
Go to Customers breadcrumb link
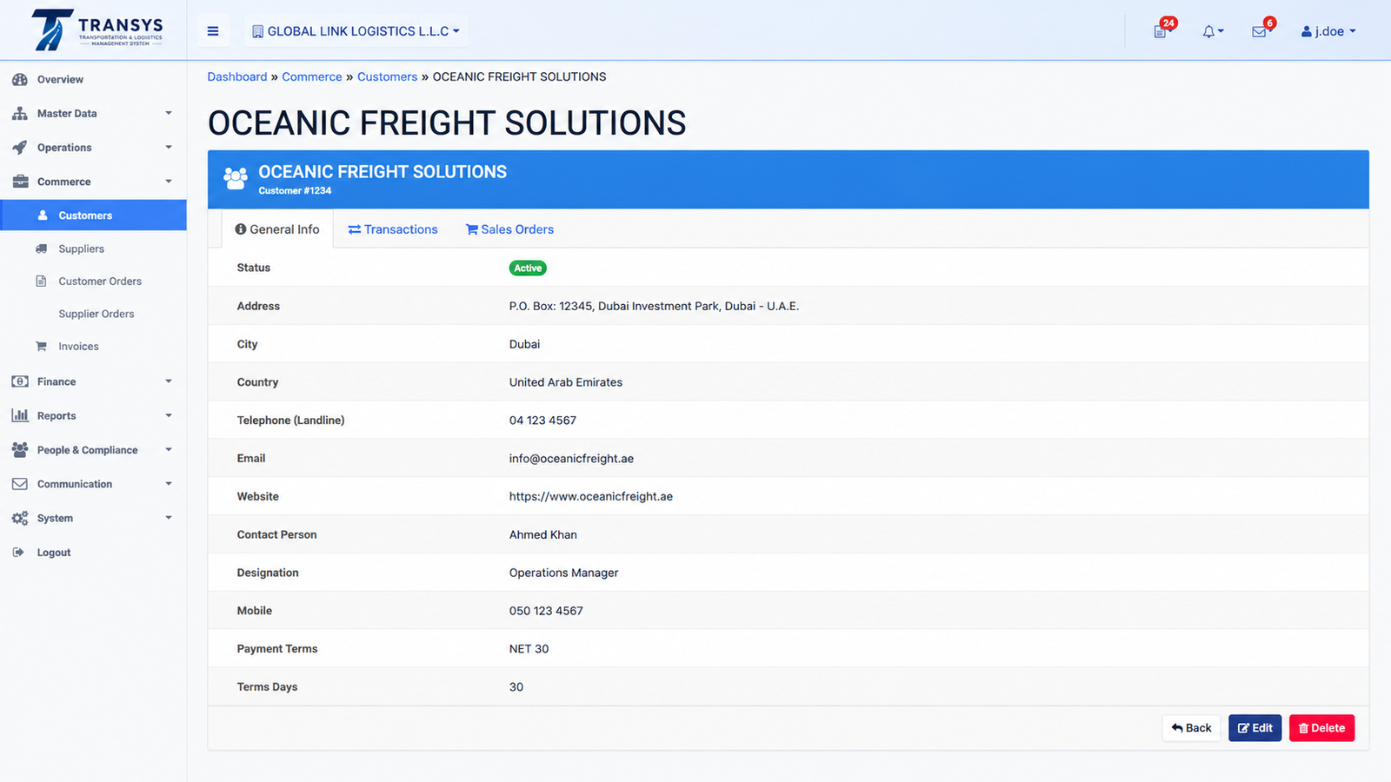387,76
